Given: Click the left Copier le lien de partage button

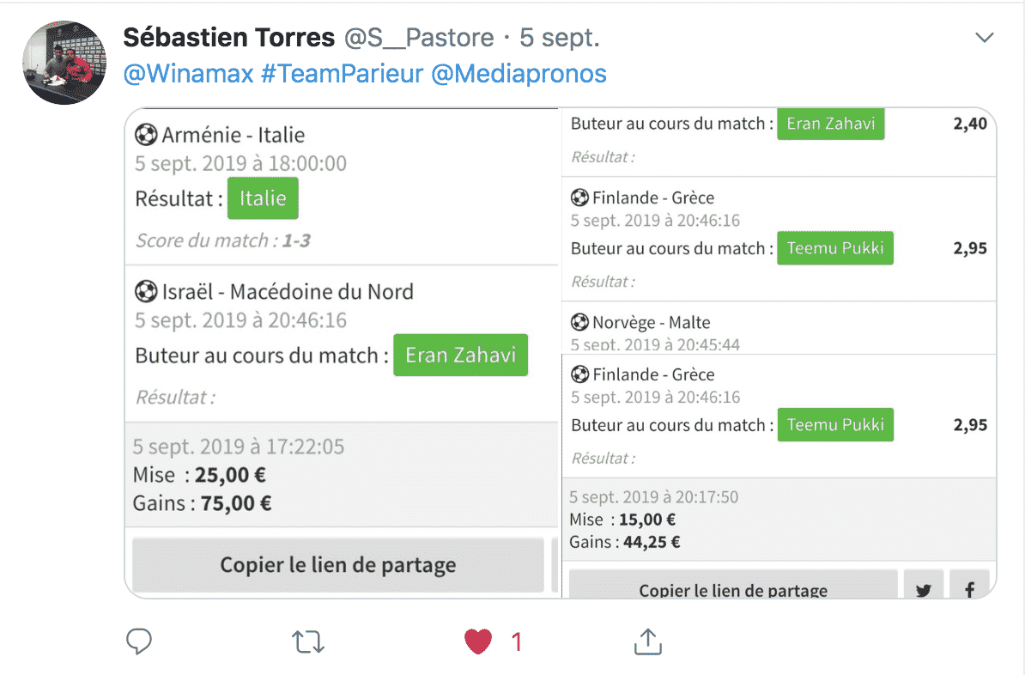Looking at the screenshot, I should [x=338, y=564].
